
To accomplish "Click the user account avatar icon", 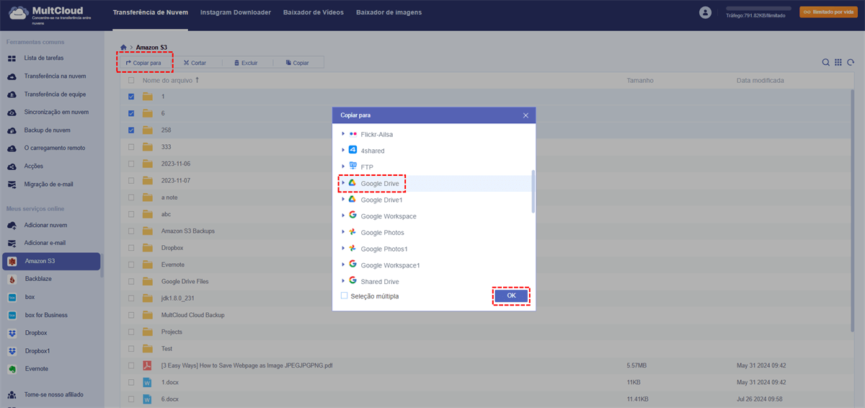I will (705, 12).
